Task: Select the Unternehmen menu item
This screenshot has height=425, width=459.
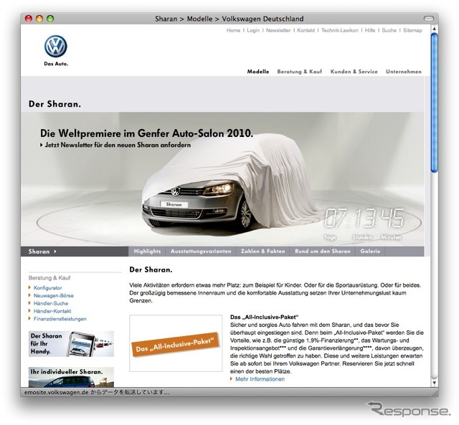Action: tap(404, 72)
